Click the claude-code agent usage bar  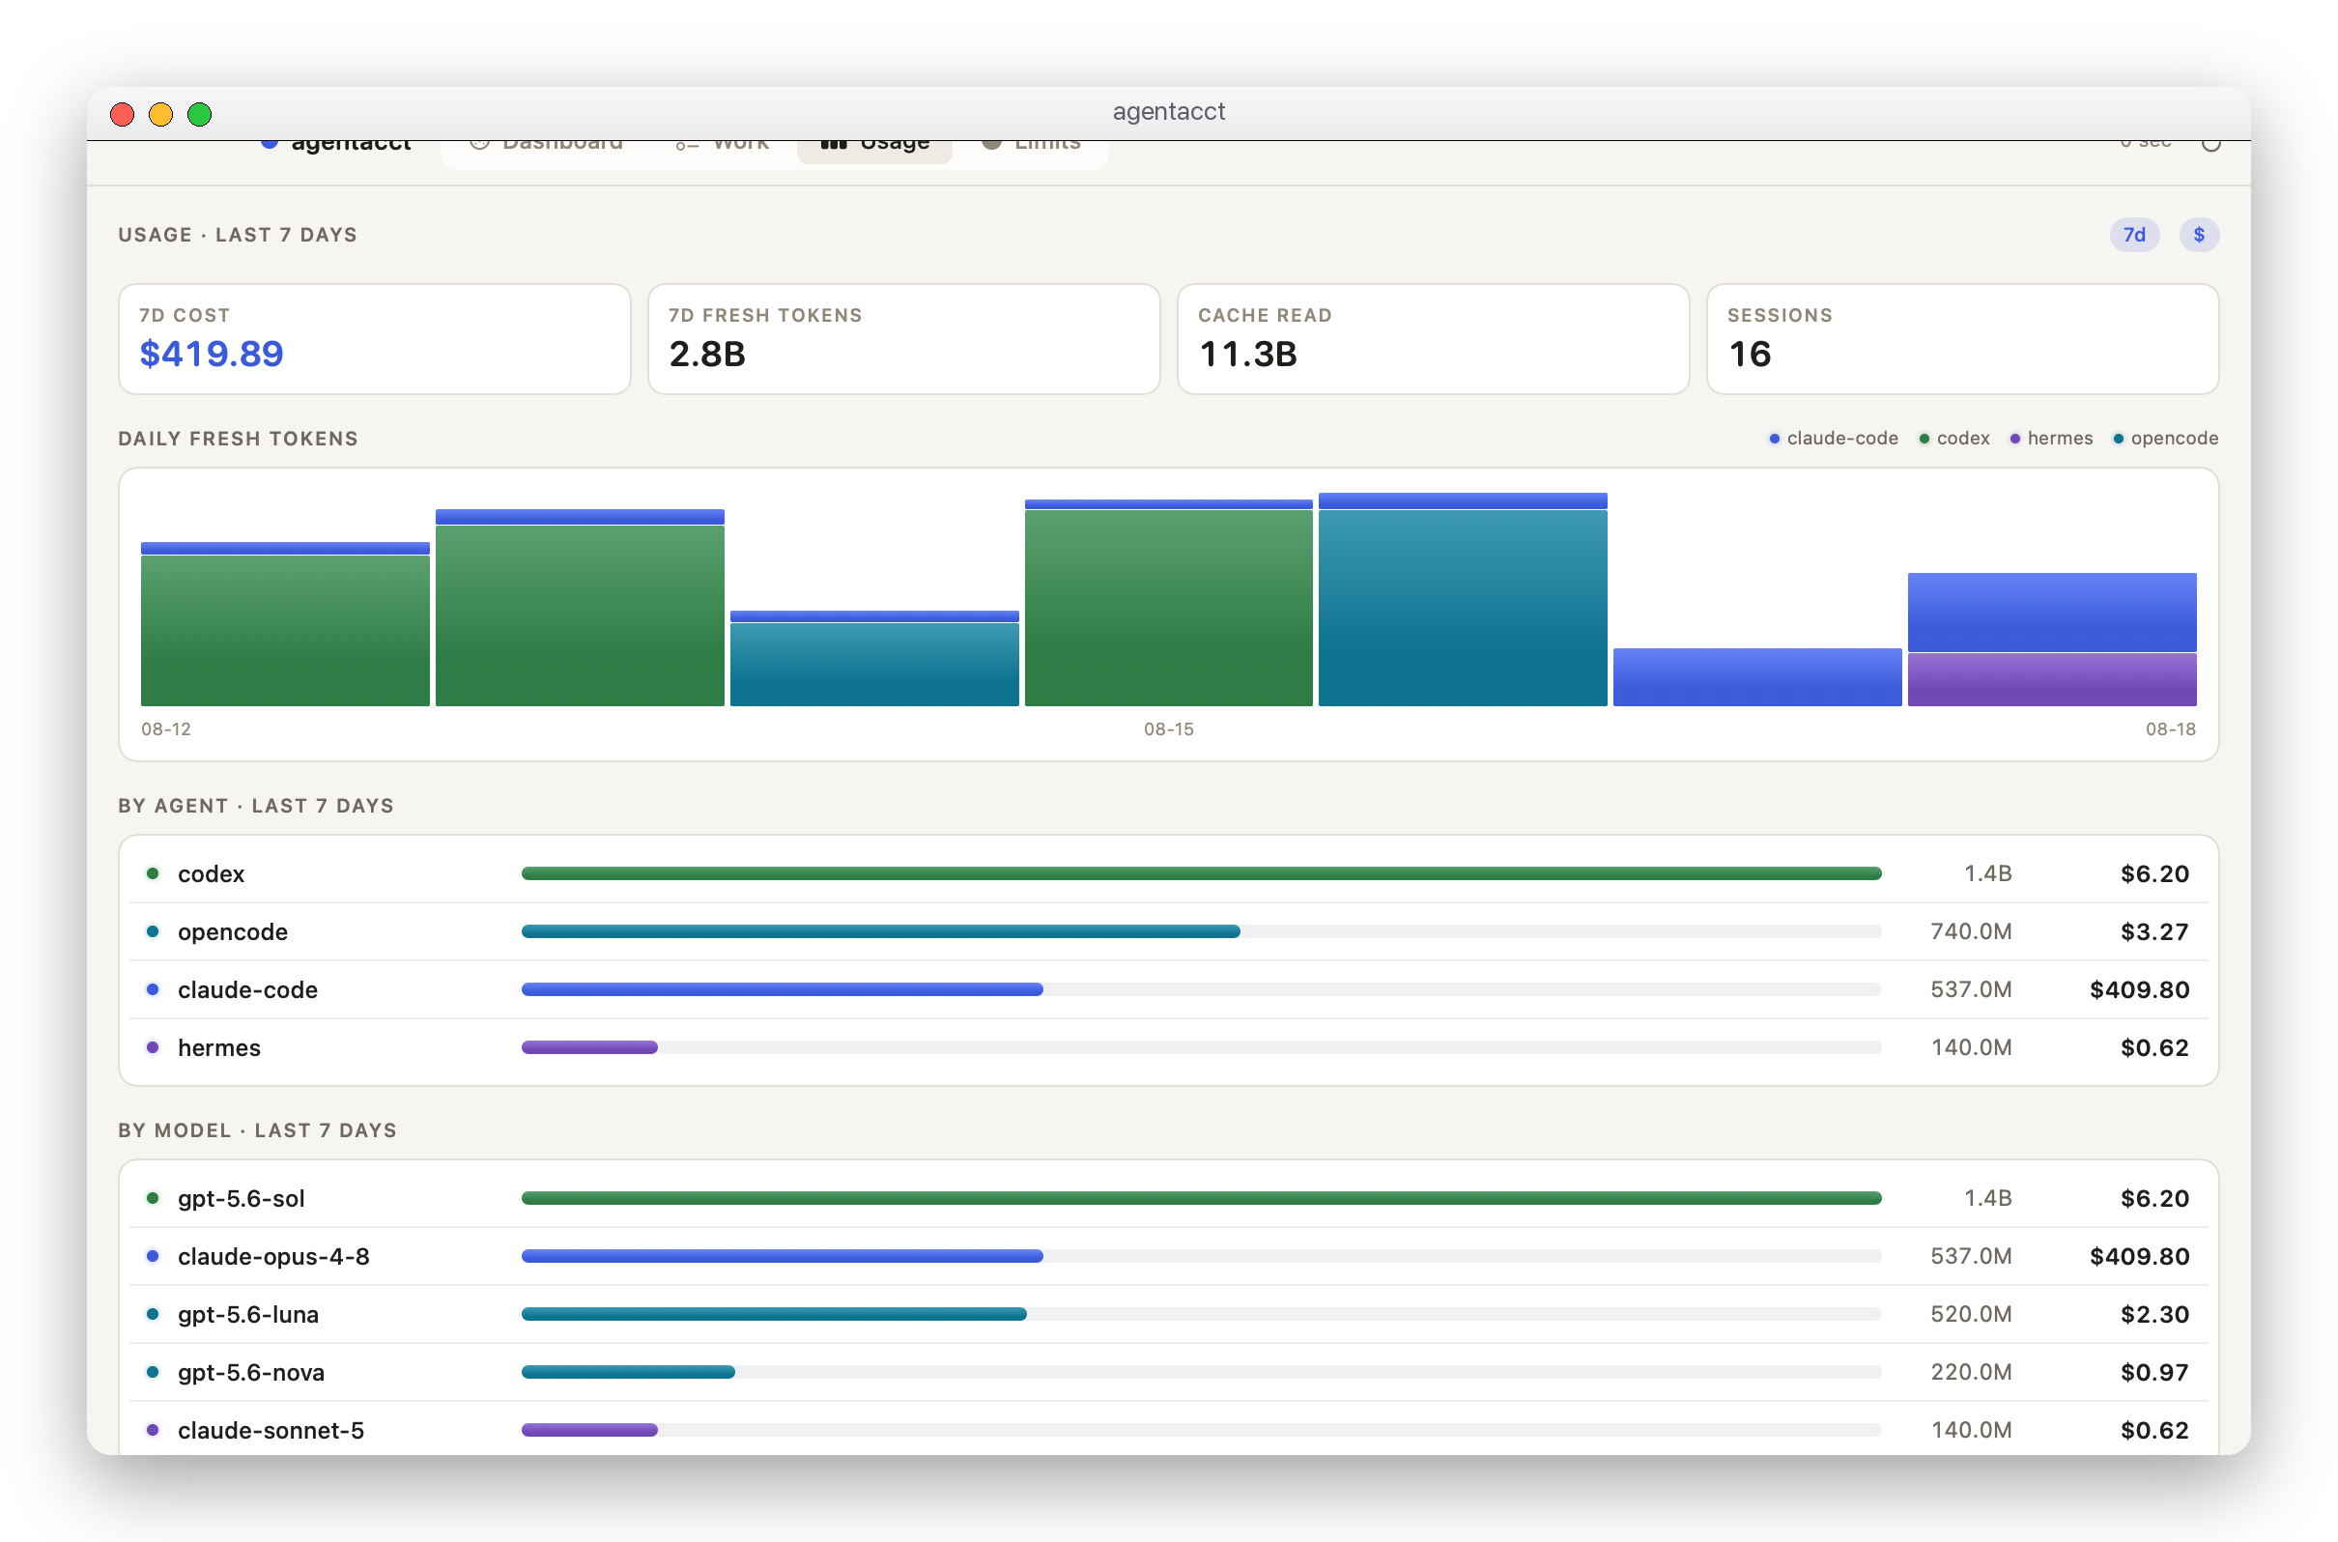[1202, 989]
